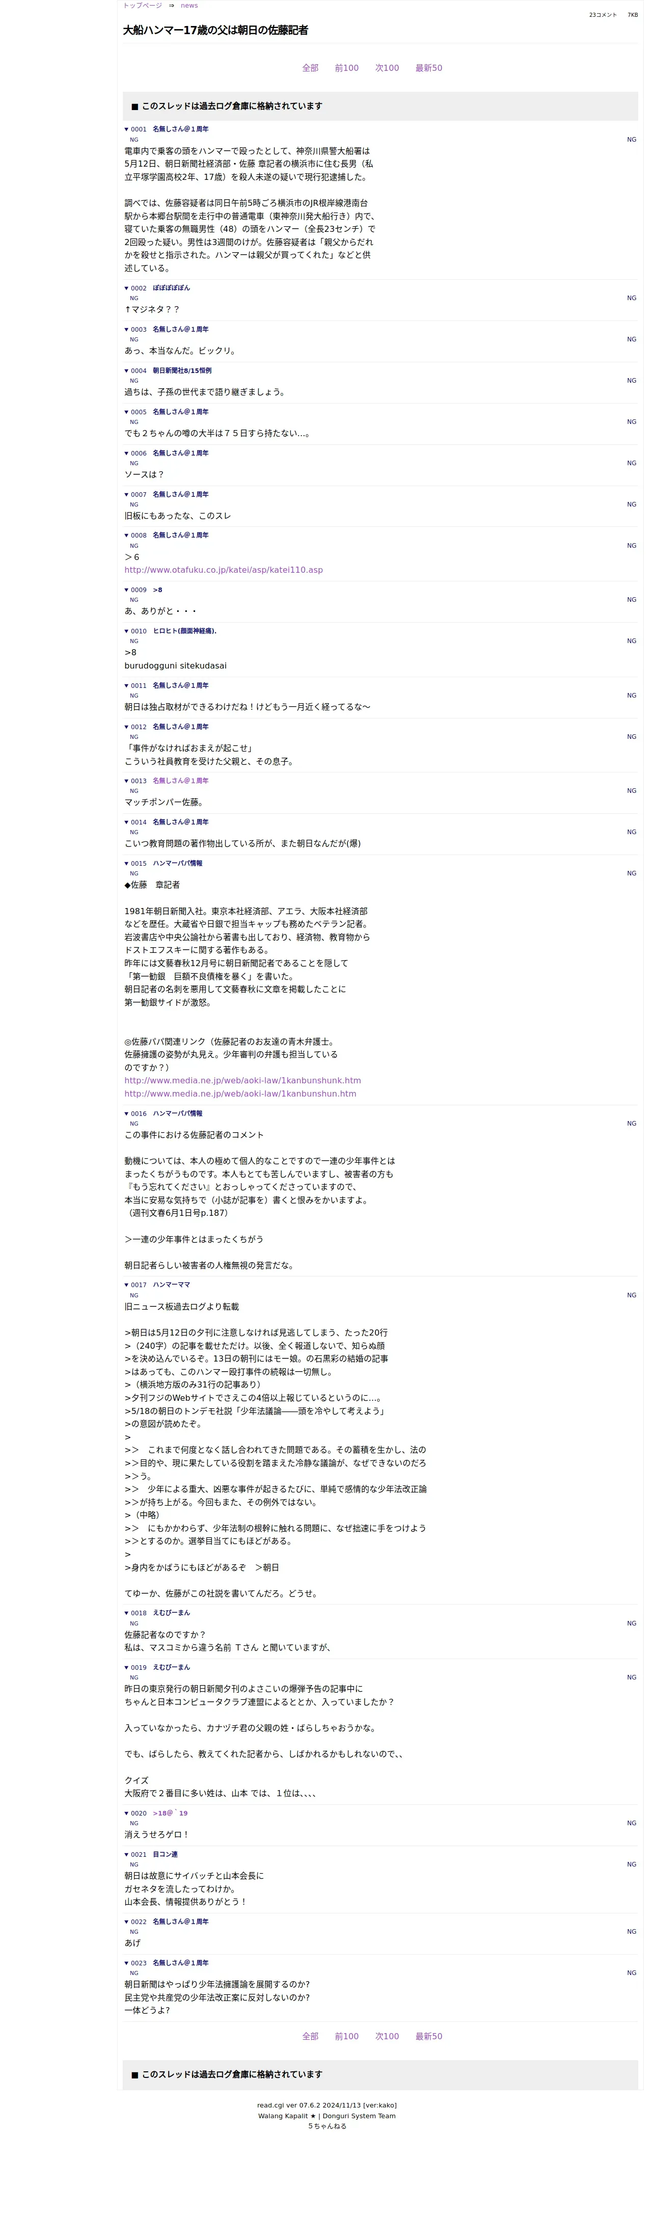
Task: Click poster name ハンマーママ on post 0017
Action: click(171, 1284)
